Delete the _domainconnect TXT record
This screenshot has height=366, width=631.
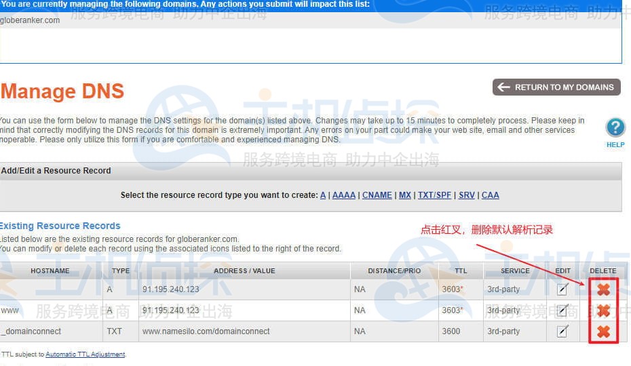(x=603, y=331)
